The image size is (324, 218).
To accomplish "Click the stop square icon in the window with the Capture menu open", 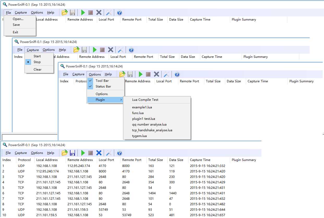I will 102,50.
